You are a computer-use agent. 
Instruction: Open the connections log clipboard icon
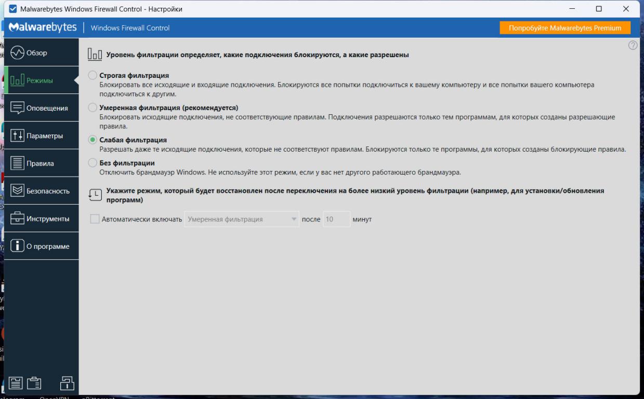(34, 384)
